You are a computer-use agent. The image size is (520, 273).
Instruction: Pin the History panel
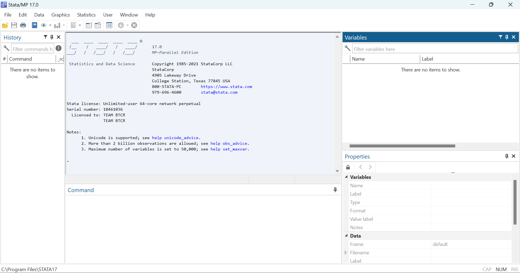pyautogui.click(x=52, y=37)
